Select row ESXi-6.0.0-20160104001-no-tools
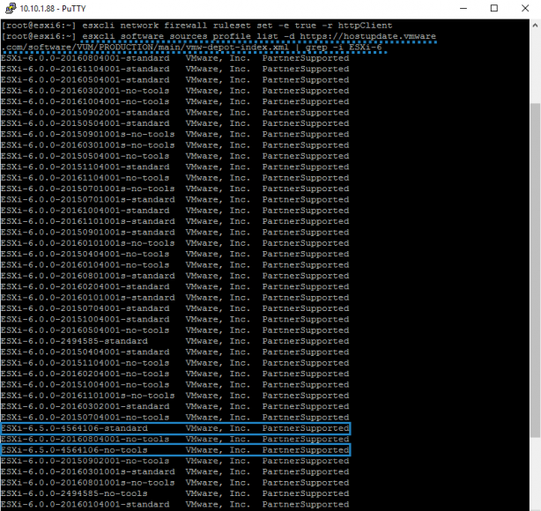 tap(175, 265)
